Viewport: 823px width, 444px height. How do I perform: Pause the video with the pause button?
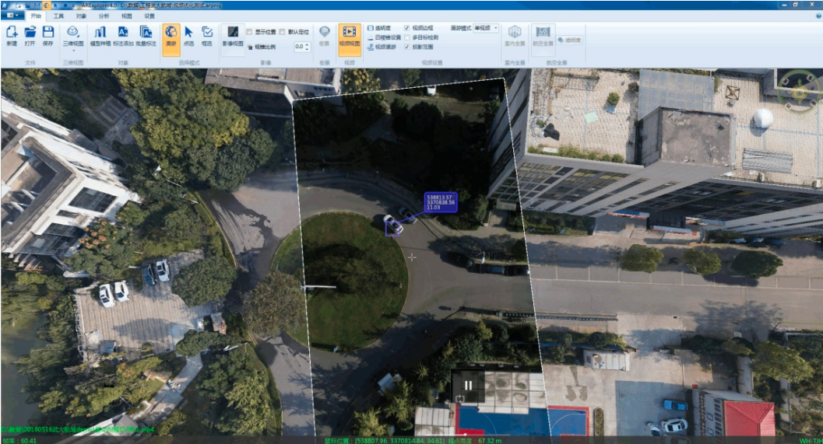[x=468, y=386]
